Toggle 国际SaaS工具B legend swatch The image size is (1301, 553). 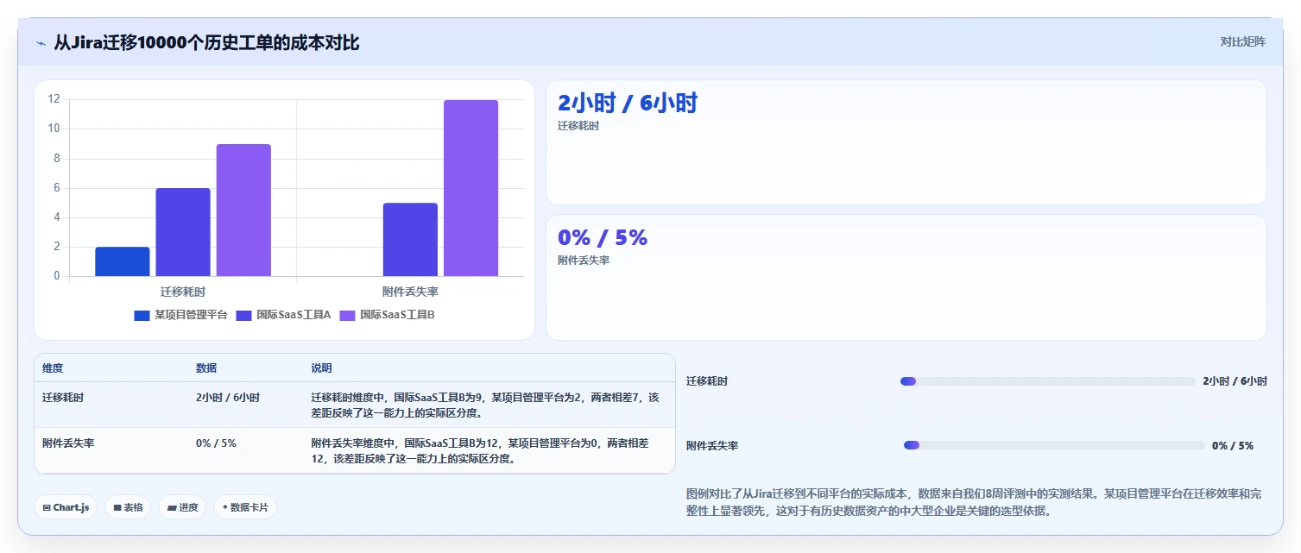(x=348, y=315)
